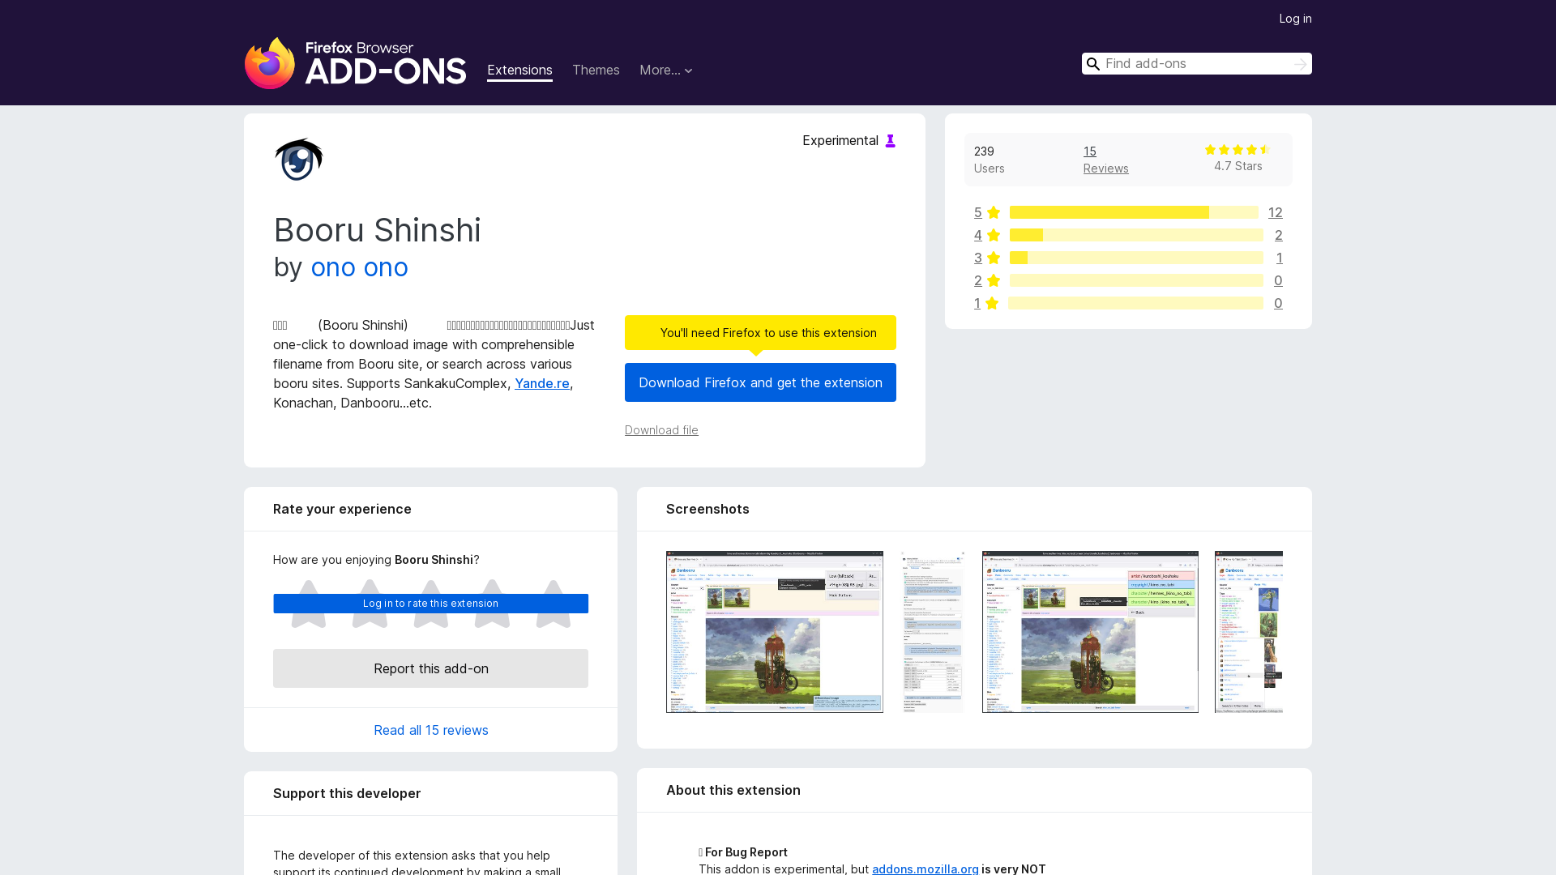Screen dimensions: 1556x875
Task: Follow the Yande.re link
Action: click(x=542, y=383)
